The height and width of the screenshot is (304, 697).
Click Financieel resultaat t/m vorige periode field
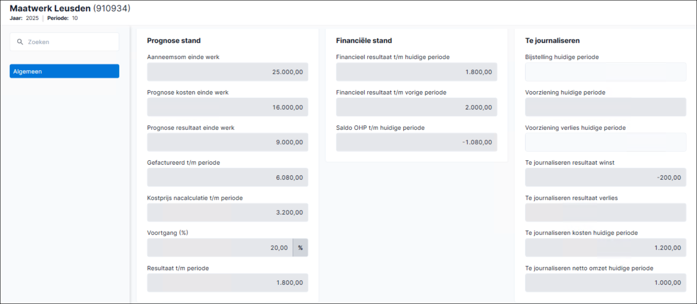pos(417,107)
